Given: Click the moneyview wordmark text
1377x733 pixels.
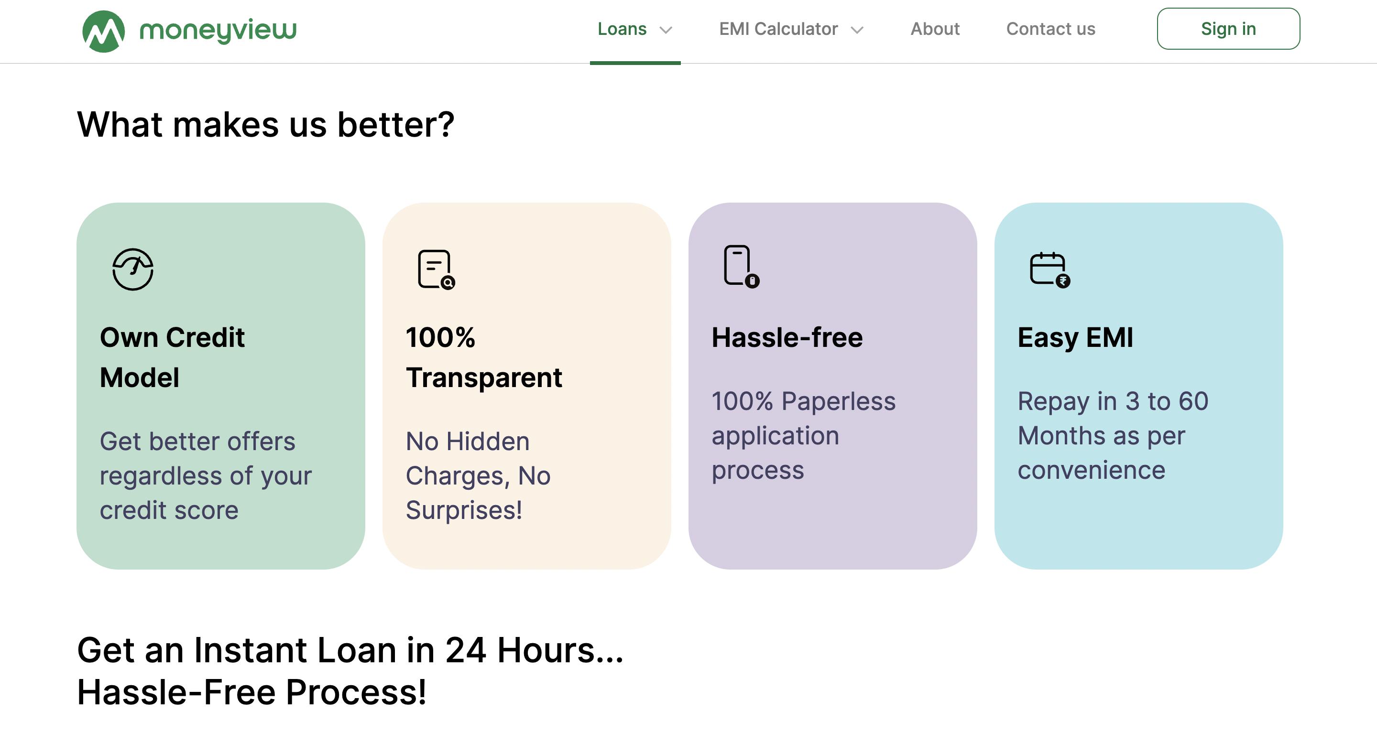Looking at the screenshot, I should point(218,31).
